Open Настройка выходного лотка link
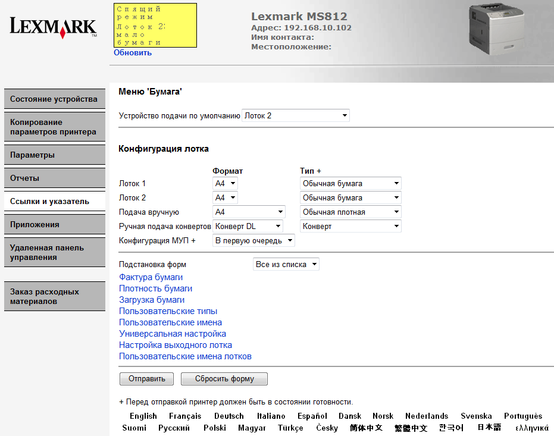The height and width of the screenshot is (436, 554). 176,345
